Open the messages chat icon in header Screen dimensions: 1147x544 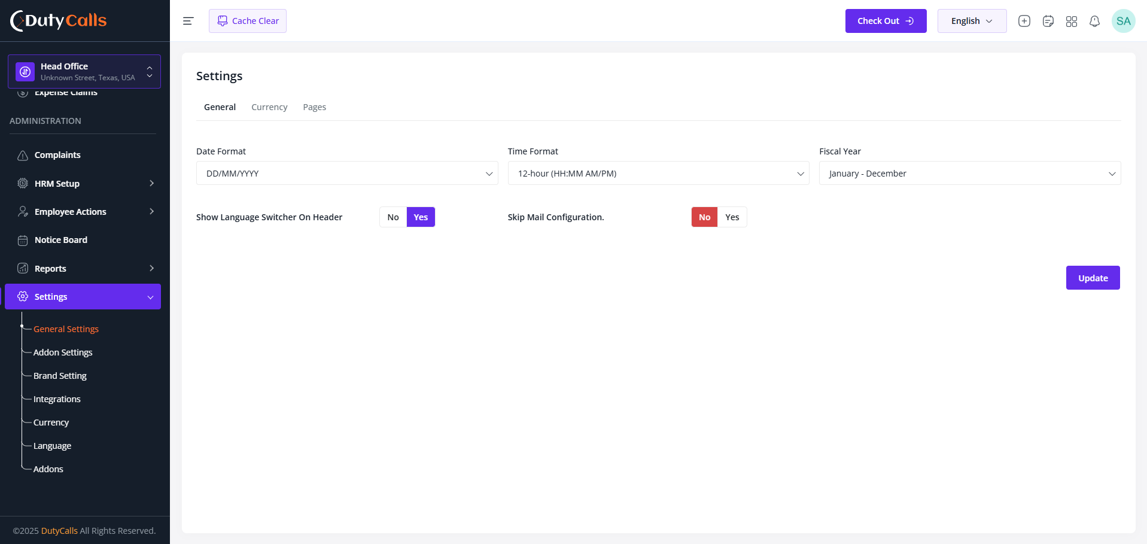[1048, 21]
